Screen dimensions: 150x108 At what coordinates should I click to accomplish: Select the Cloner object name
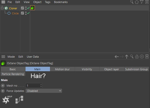[x=13, y=8]
